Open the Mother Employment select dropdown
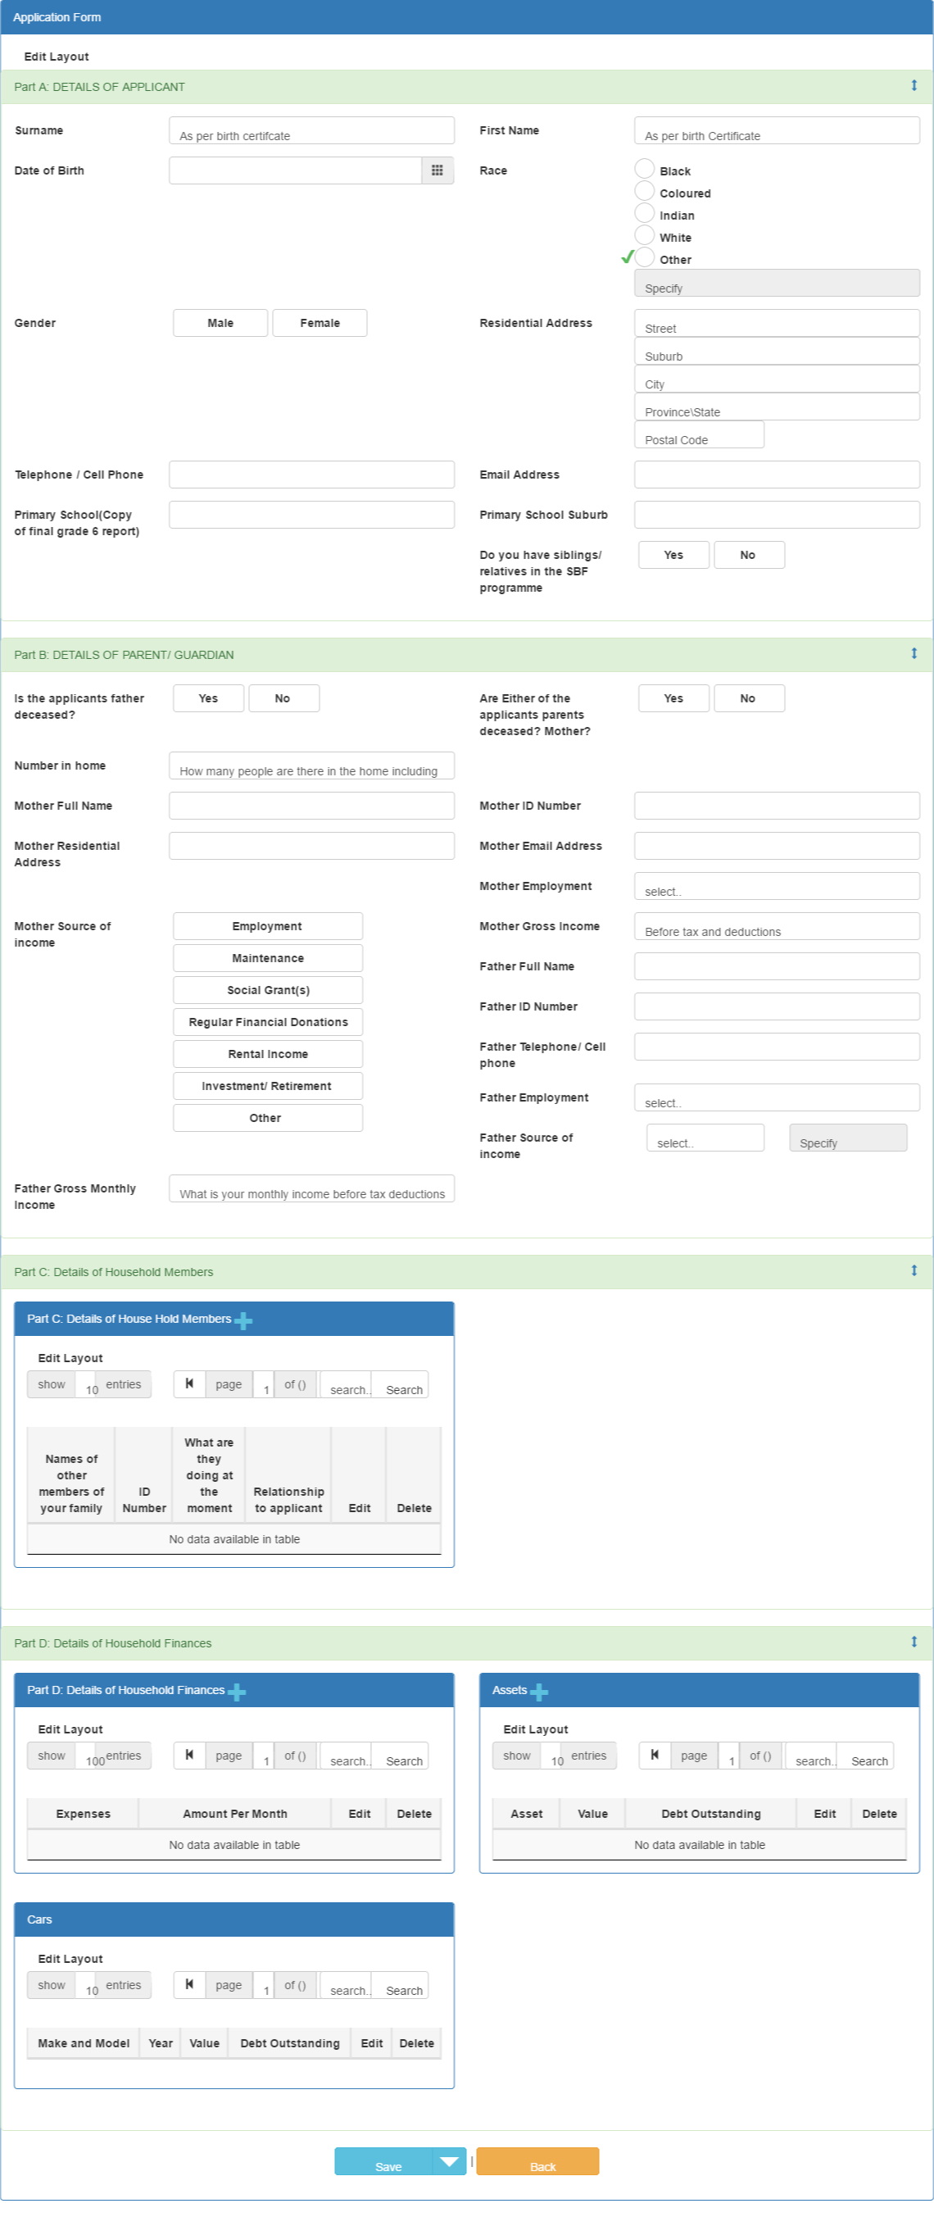Viewport: 934px width, 2217px height. tap(777, 886)
